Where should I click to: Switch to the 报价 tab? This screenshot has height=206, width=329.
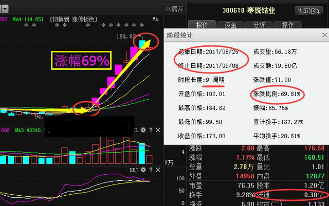pyautogui.click(x=202, y=25)
